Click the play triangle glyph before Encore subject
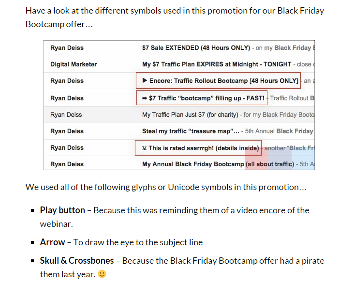 (144, 80)
